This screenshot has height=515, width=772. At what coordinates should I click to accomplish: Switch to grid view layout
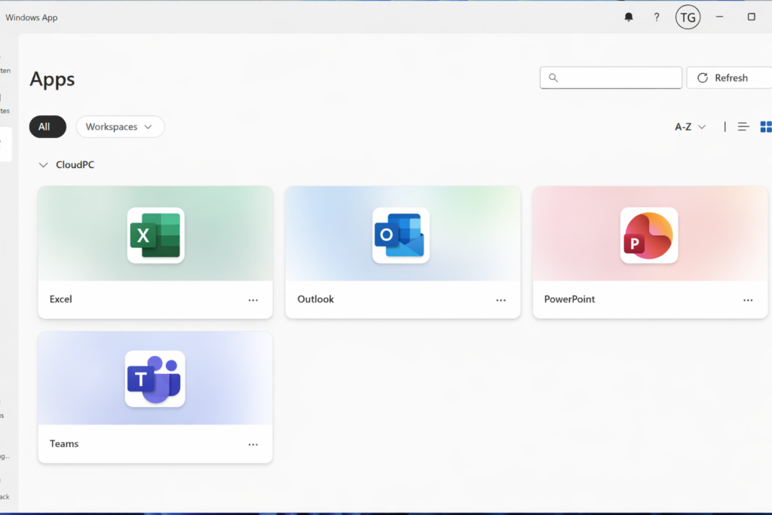tap(765, 127)
